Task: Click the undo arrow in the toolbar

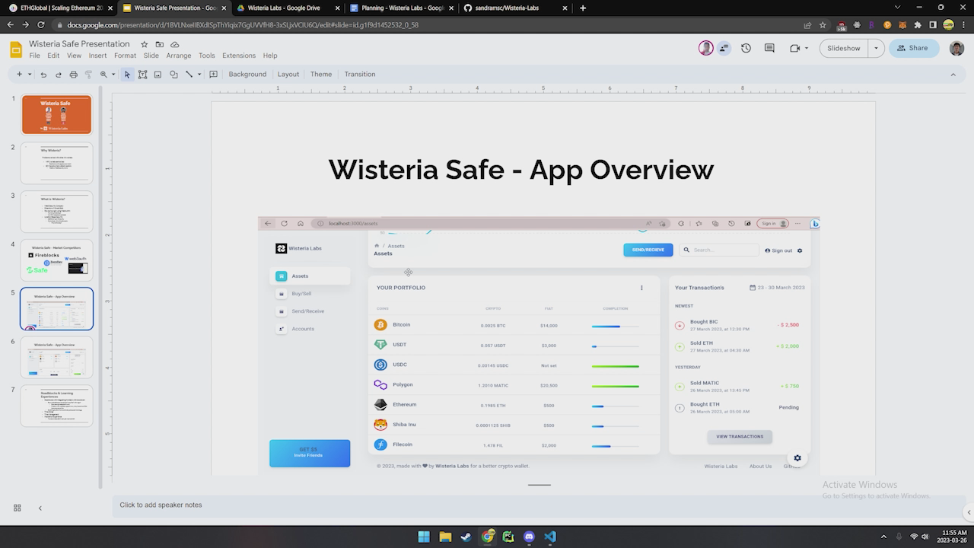Action: (x=43, y=75)
